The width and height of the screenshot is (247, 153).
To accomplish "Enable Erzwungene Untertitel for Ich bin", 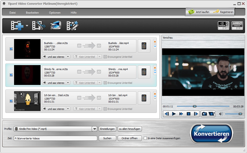I will pyautogui.click(x=105, y=109).
